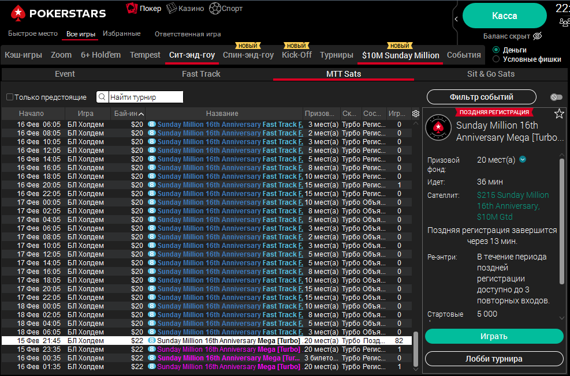
Task: Open the Sport section via ball icon
Action: click(215, 8)
